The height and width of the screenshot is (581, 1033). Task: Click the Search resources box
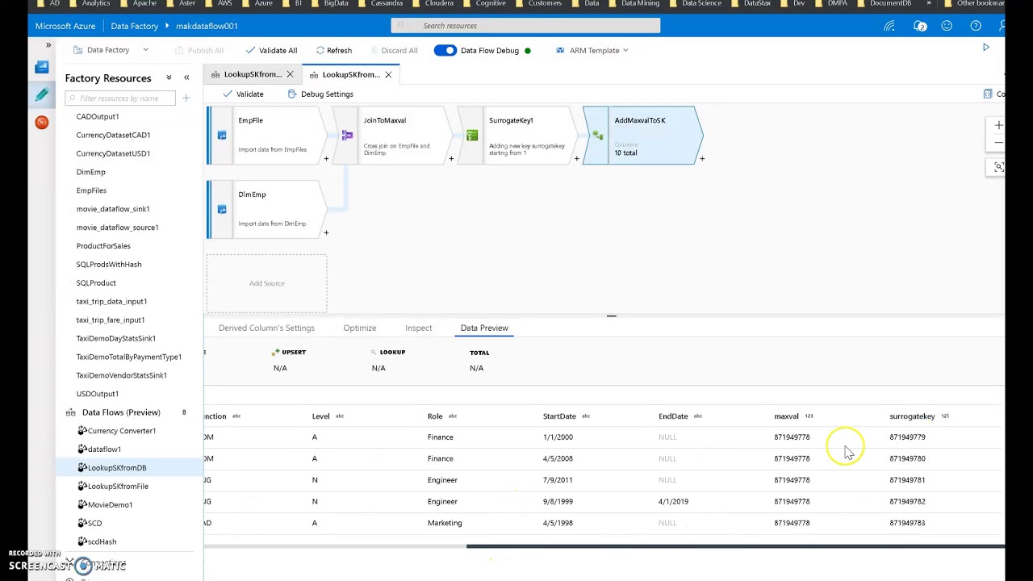pyautogui.click(x=525, y=26)
